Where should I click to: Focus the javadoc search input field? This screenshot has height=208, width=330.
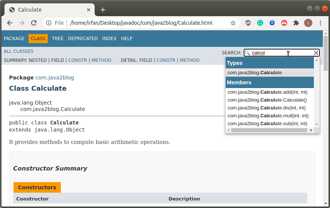click(282, 53)
